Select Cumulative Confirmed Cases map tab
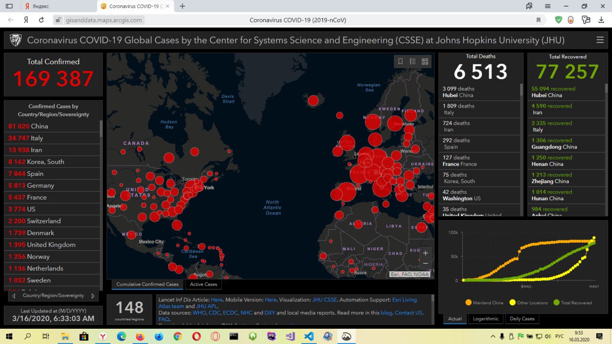Viewport: 612px width, 344px height. (x=147, y=284)
